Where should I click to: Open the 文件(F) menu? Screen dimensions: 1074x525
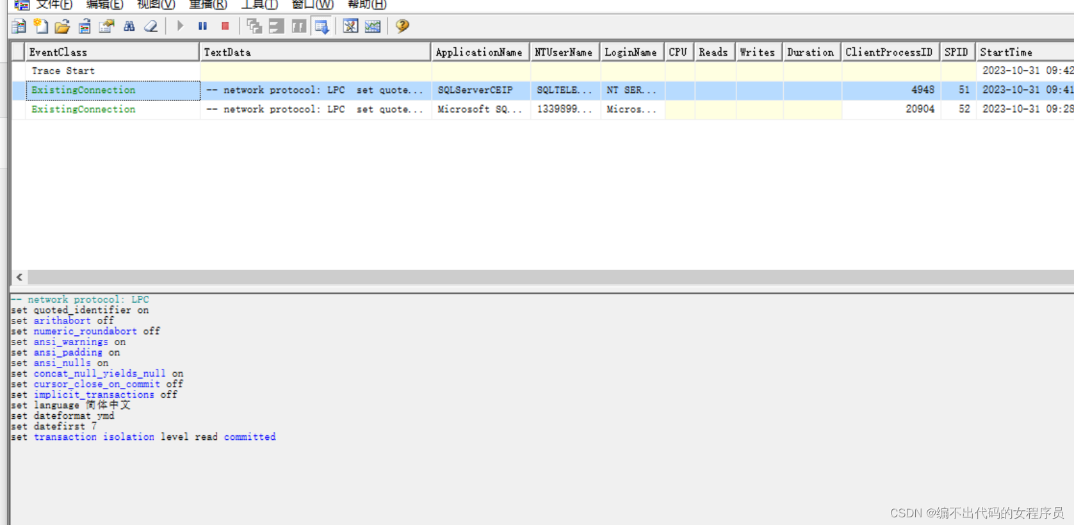pos(54,4)
